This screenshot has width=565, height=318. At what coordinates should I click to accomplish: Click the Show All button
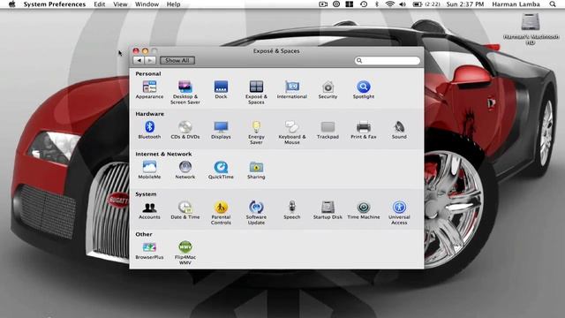click(x=177, y=61)
